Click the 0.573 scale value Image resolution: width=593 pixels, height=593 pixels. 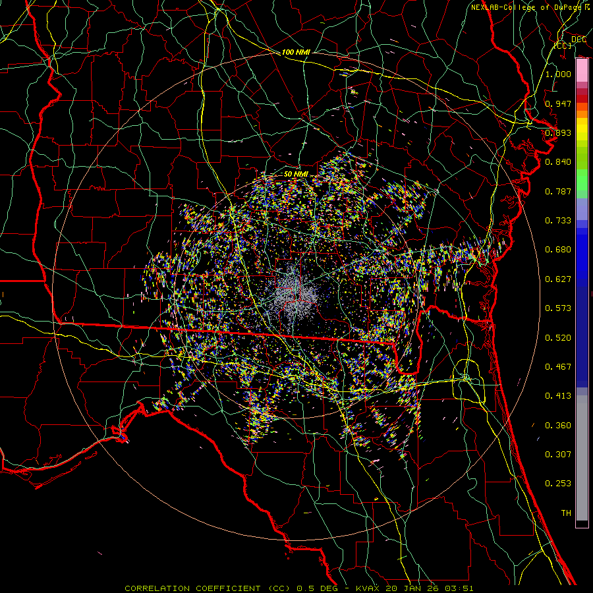click(x=558, y=308)
